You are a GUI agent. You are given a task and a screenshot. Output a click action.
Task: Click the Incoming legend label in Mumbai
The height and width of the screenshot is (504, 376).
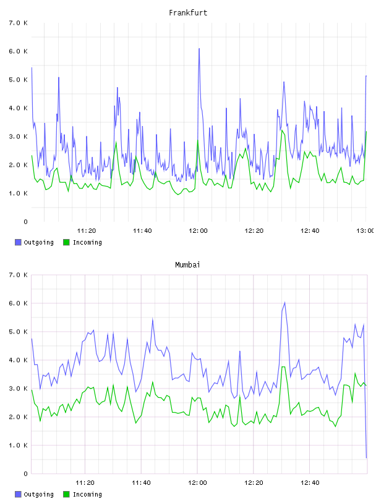click(x=87, y=494)
